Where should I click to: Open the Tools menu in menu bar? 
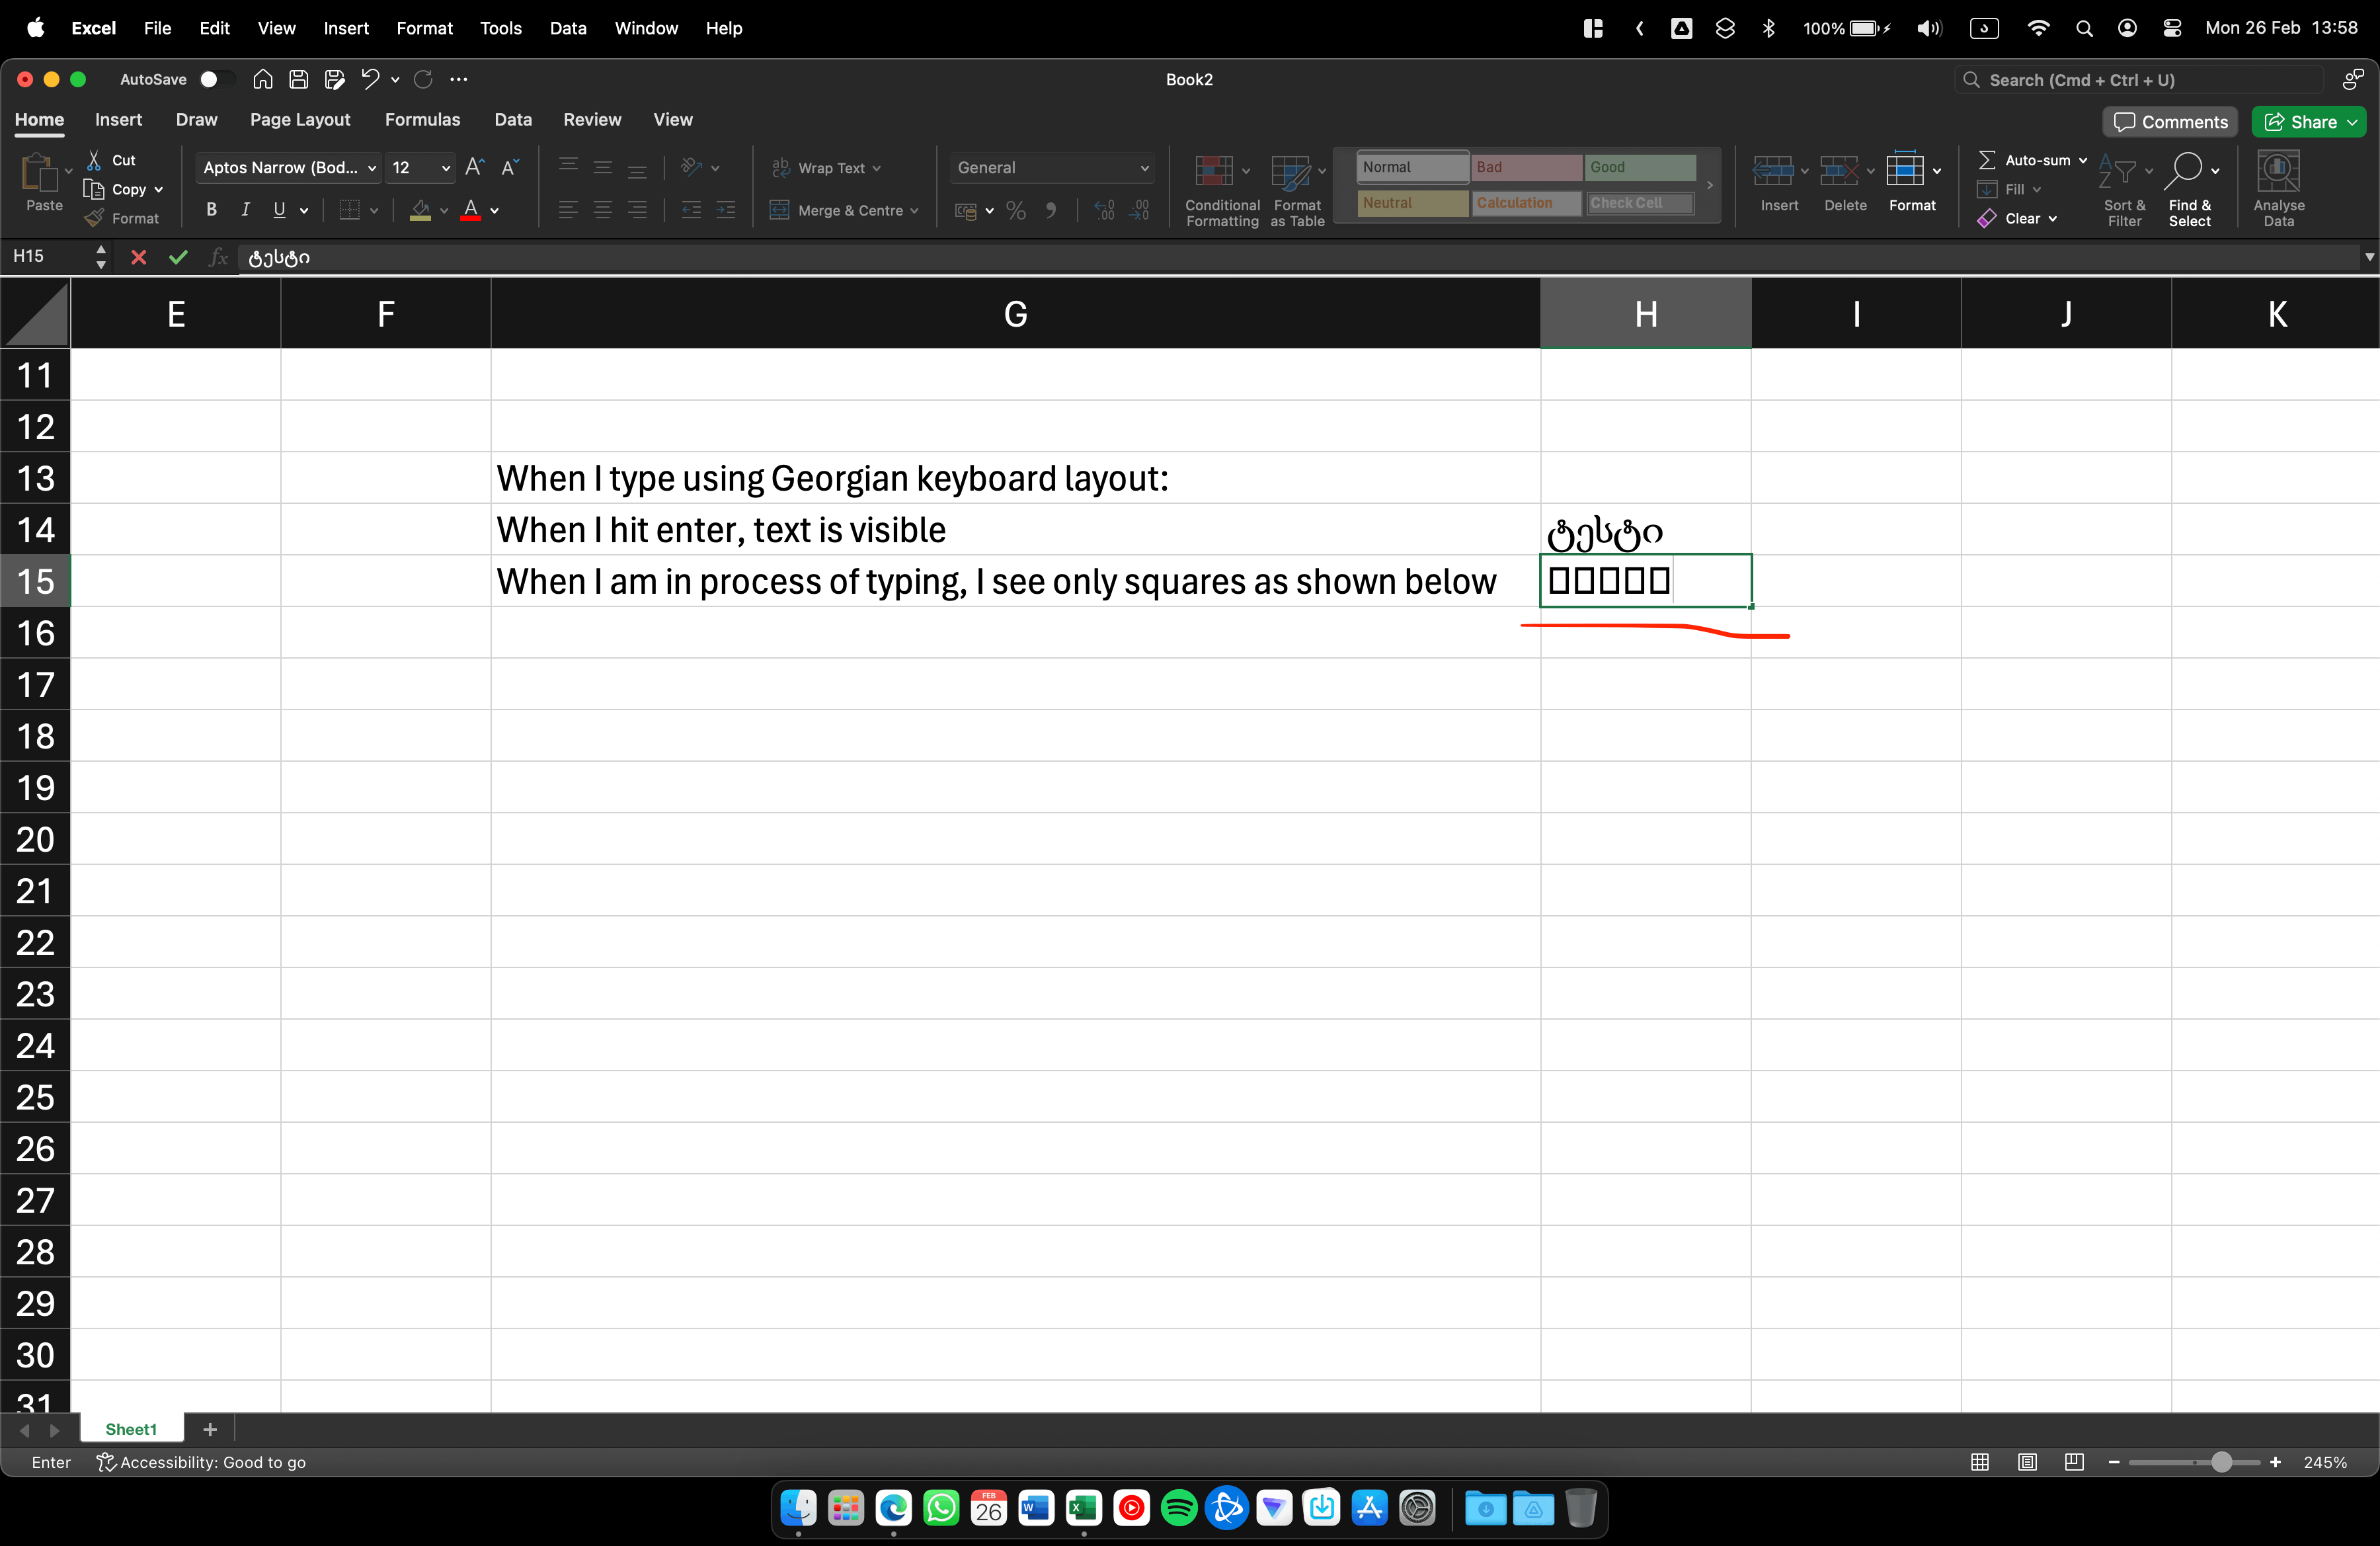pyautogui.click(x=500, y=28)
